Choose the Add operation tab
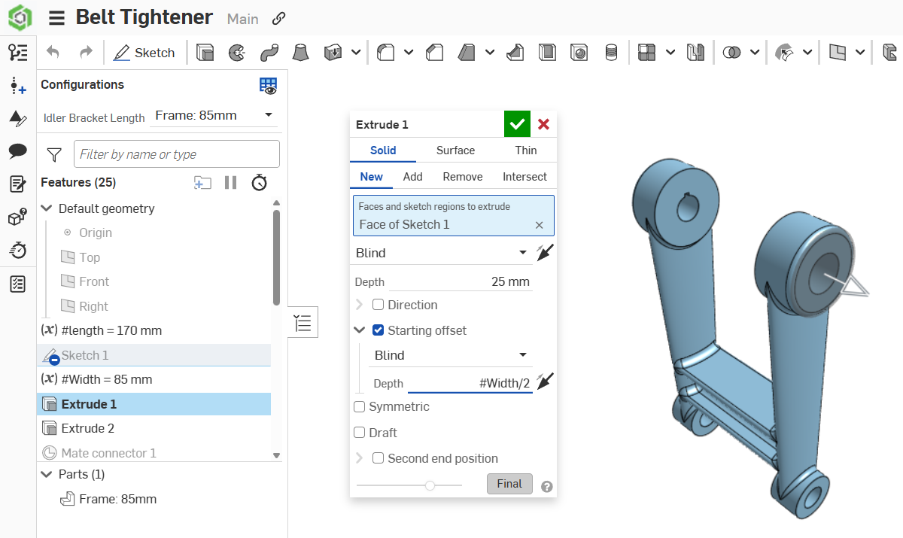The height and width of the screenshot is (538, 903). click(412, 177)
